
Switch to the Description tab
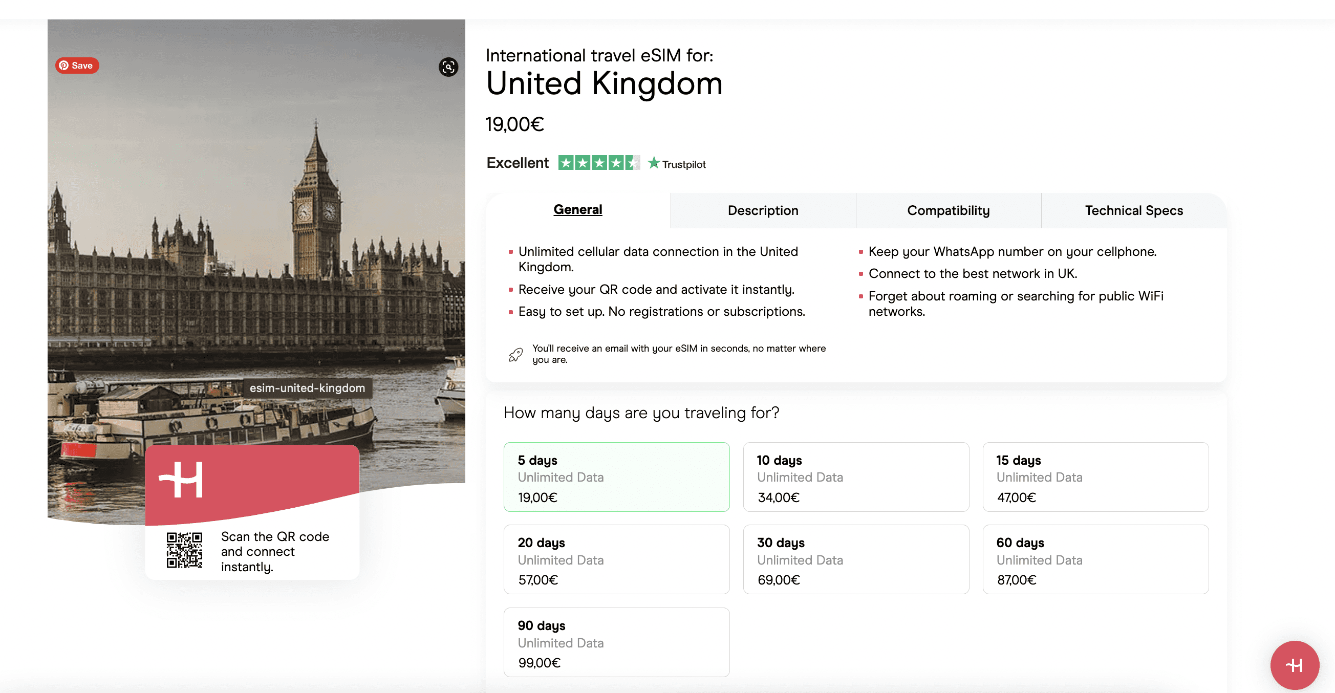(x=763, y=210)
